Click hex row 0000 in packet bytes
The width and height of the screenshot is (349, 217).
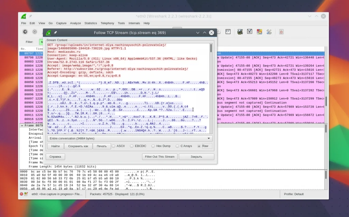click(x=88, y=172)
